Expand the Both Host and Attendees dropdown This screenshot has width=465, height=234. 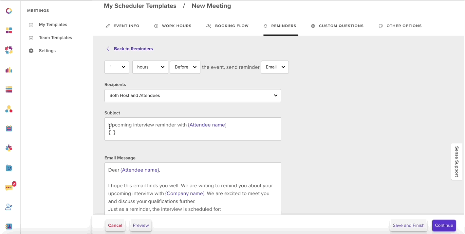pos(193,95)
